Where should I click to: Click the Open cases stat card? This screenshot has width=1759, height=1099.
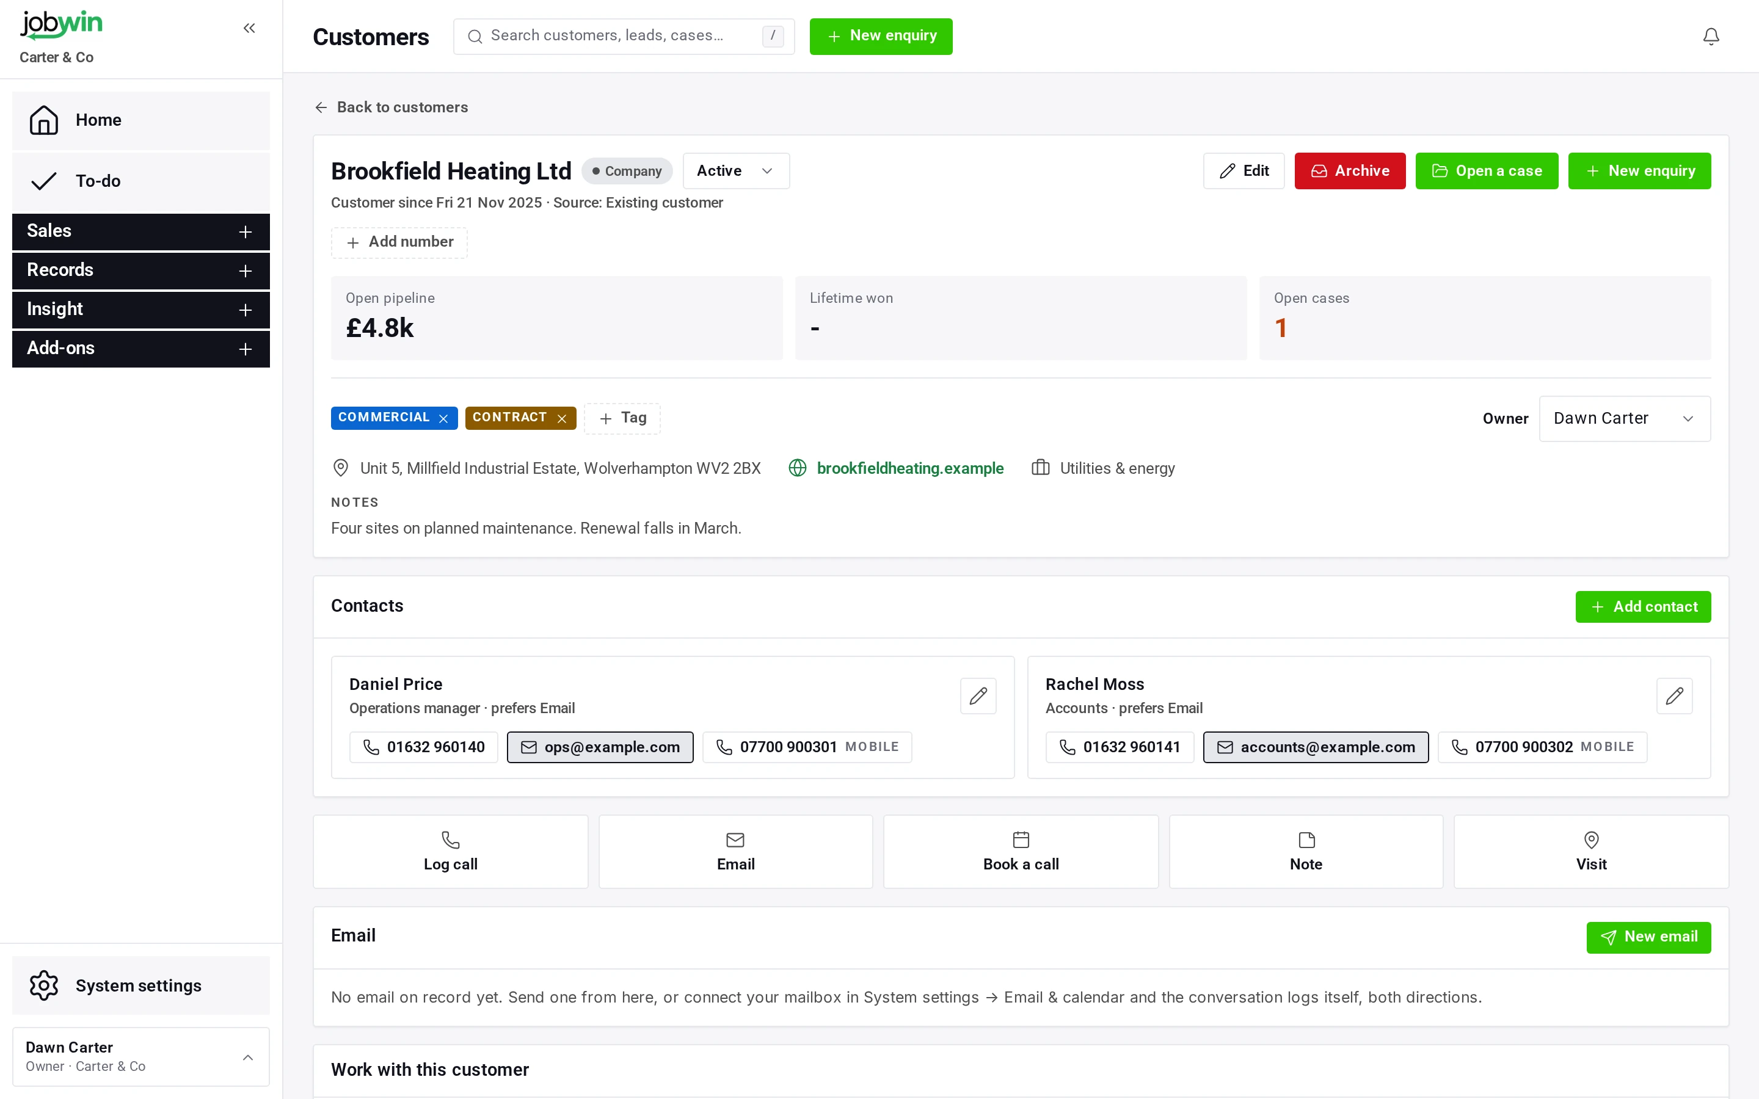[1485, 317]
